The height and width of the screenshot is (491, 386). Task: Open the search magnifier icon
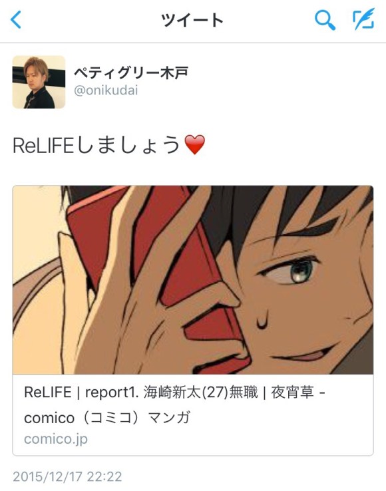325,20
